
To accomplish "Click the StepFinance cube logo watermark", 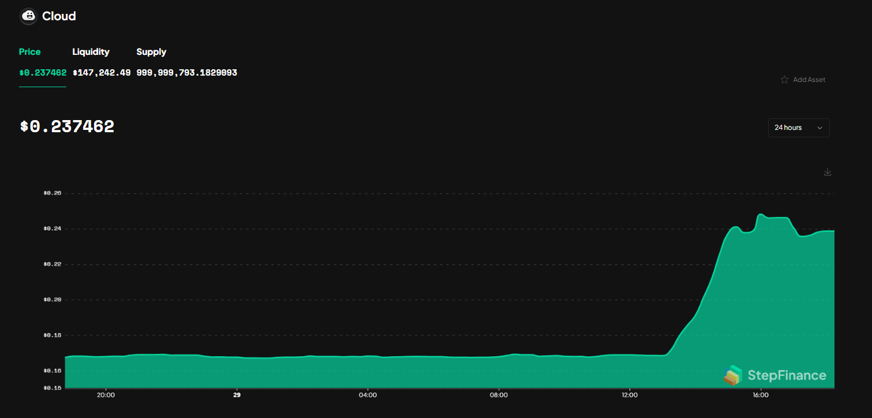I will click(x=733, y=375).
